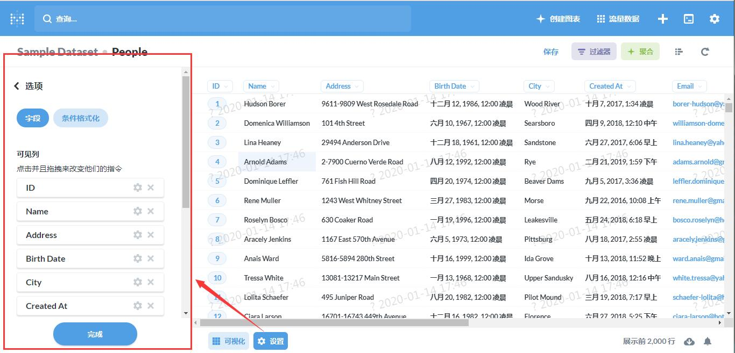
Task: Open the table row-view icon beside 聚合
Action: [x=679, y=52]
